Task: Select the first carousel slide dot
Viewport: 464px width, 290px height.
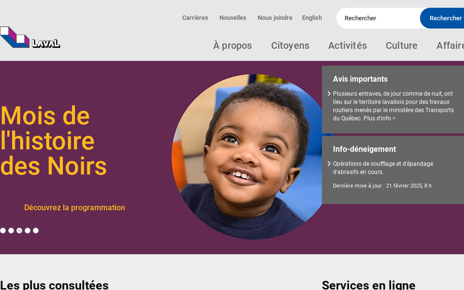Action: coord(3,231)
